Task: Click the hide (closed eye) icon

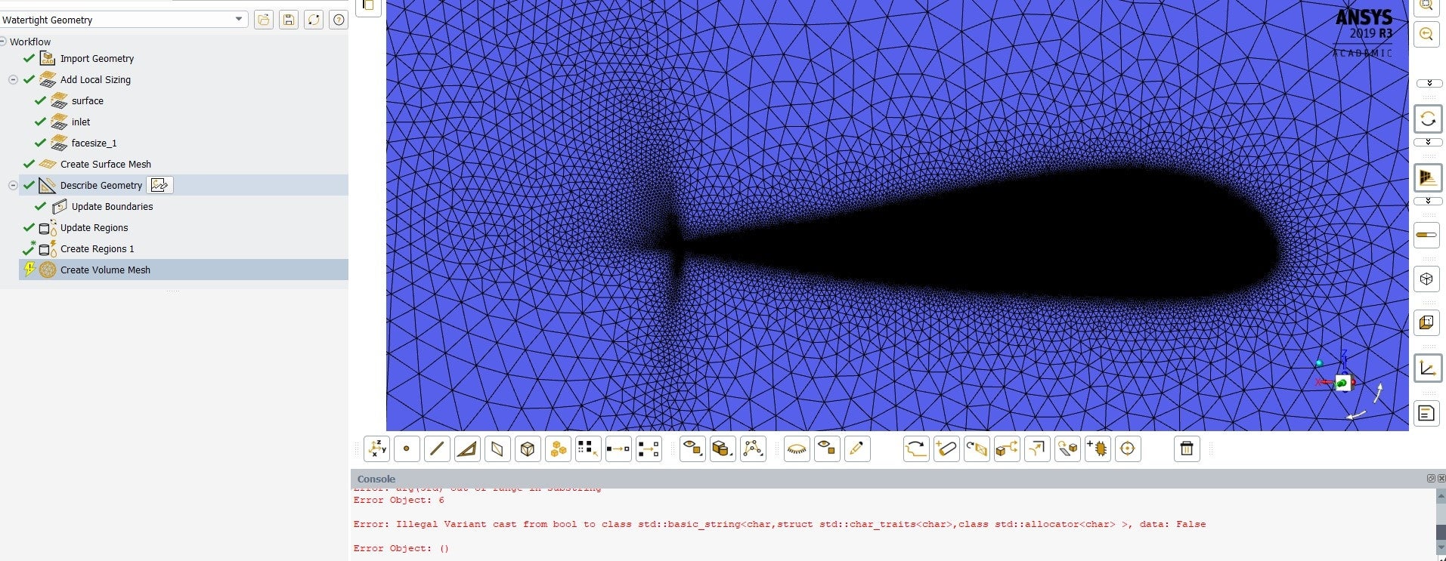Action: click(797, 449)
